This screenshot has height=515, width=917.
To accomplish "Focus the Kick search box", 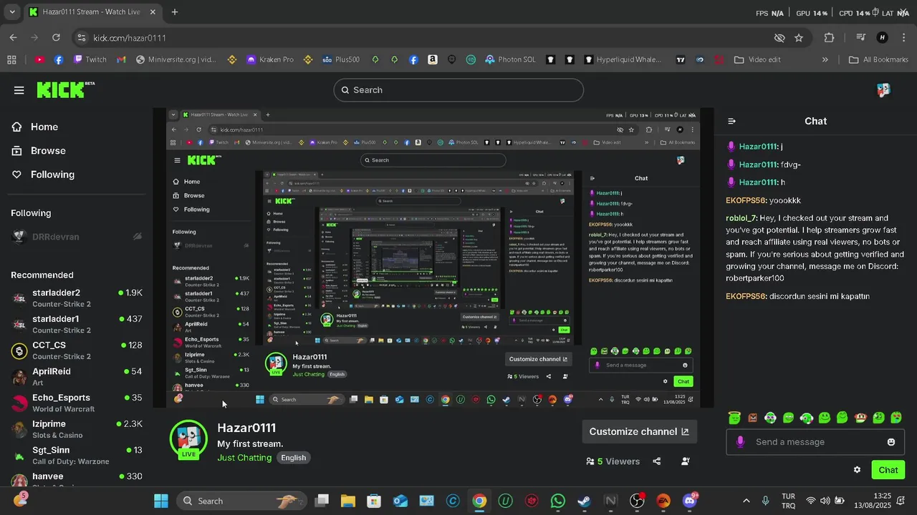I will 458,90.
